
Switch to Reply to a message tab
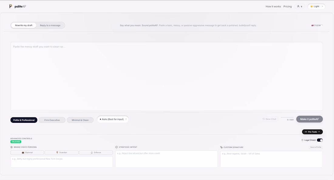click(x=50, y=25)
